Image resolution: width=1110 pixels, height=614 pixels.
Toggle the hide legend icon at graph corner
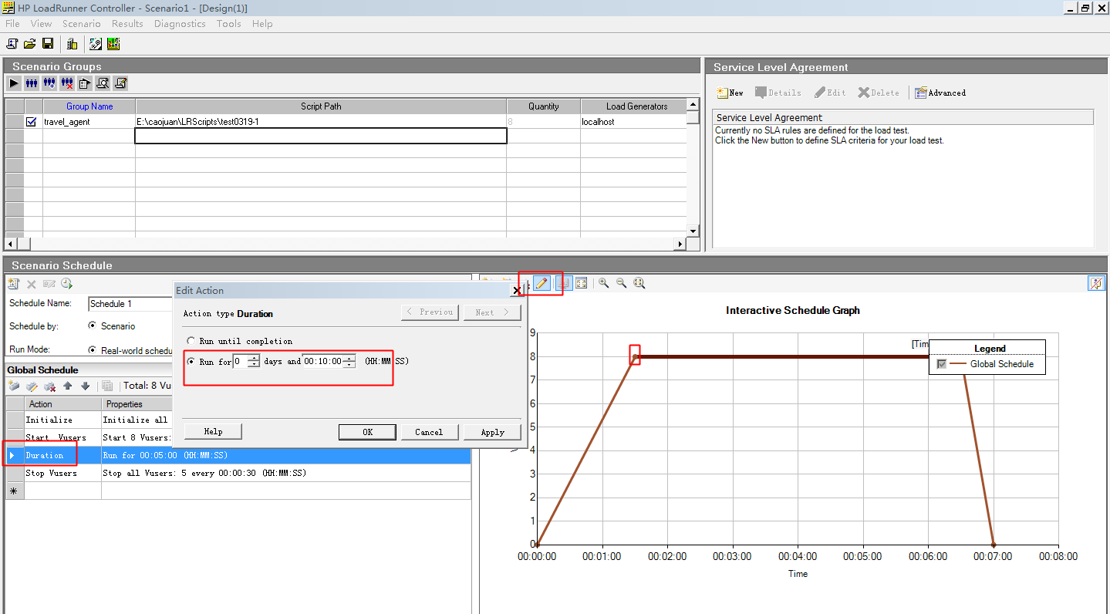(x=1096, y=283)
